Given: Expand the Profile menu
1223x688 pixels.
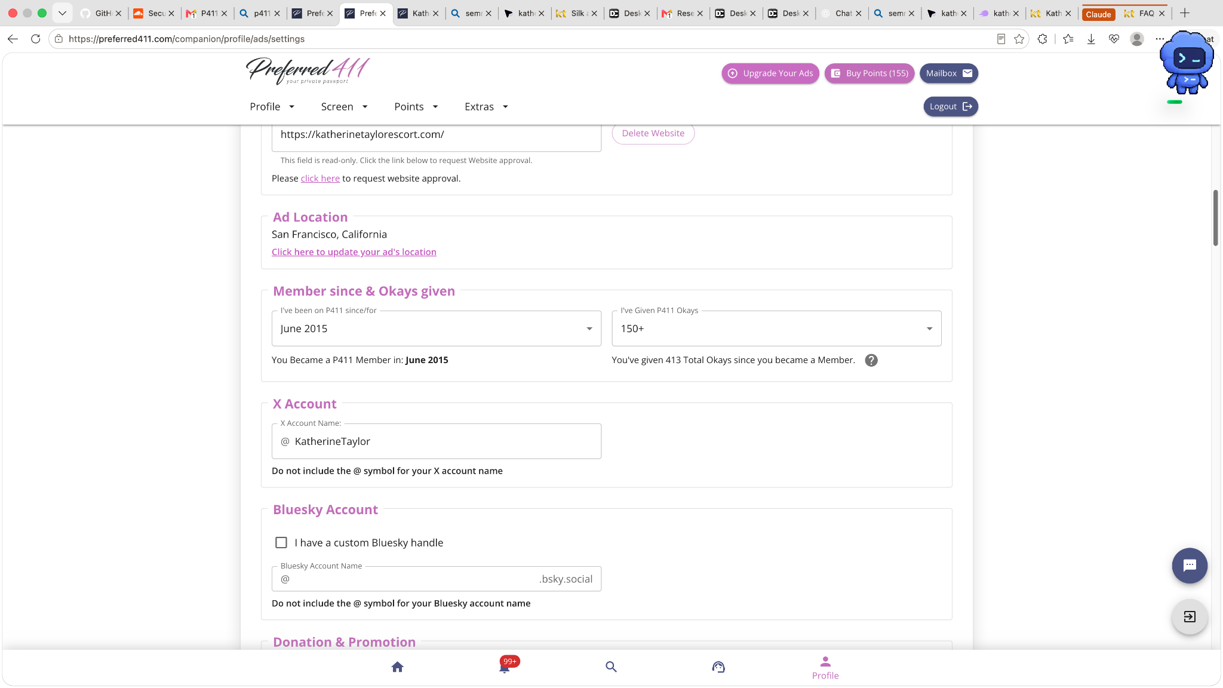Looking at the screenshot, I should (272, 106).
